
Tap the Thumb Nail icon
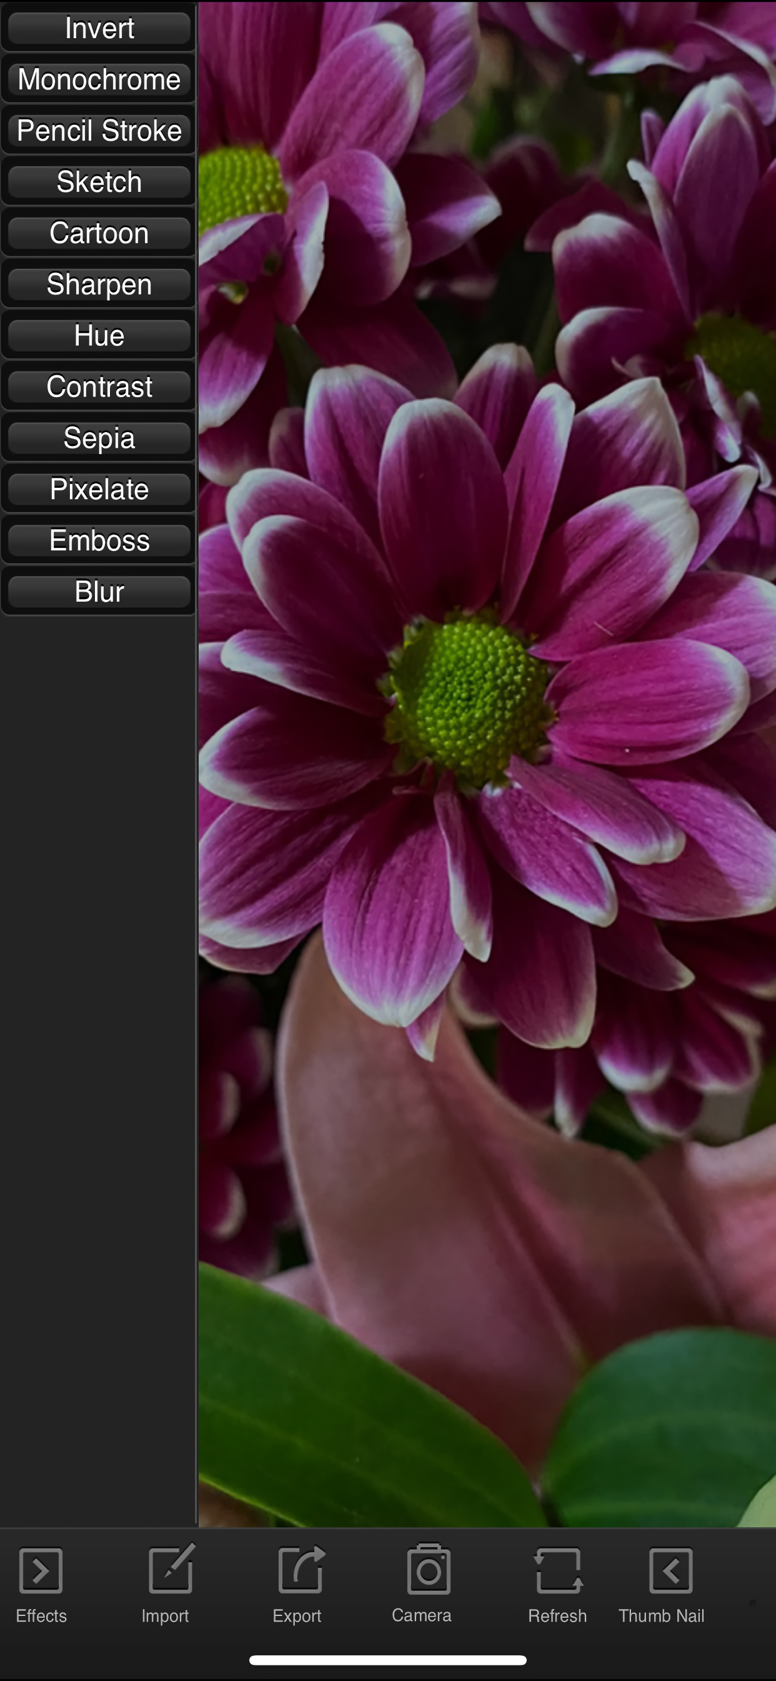pos(671,1571)
